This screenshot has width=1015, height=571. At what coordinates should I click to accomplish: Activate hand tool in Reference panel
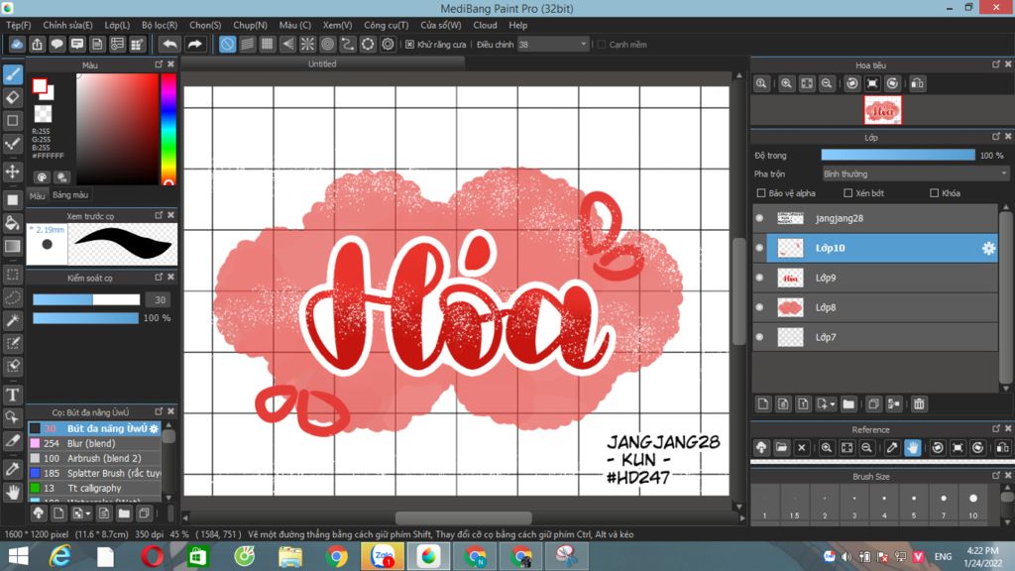912,447
